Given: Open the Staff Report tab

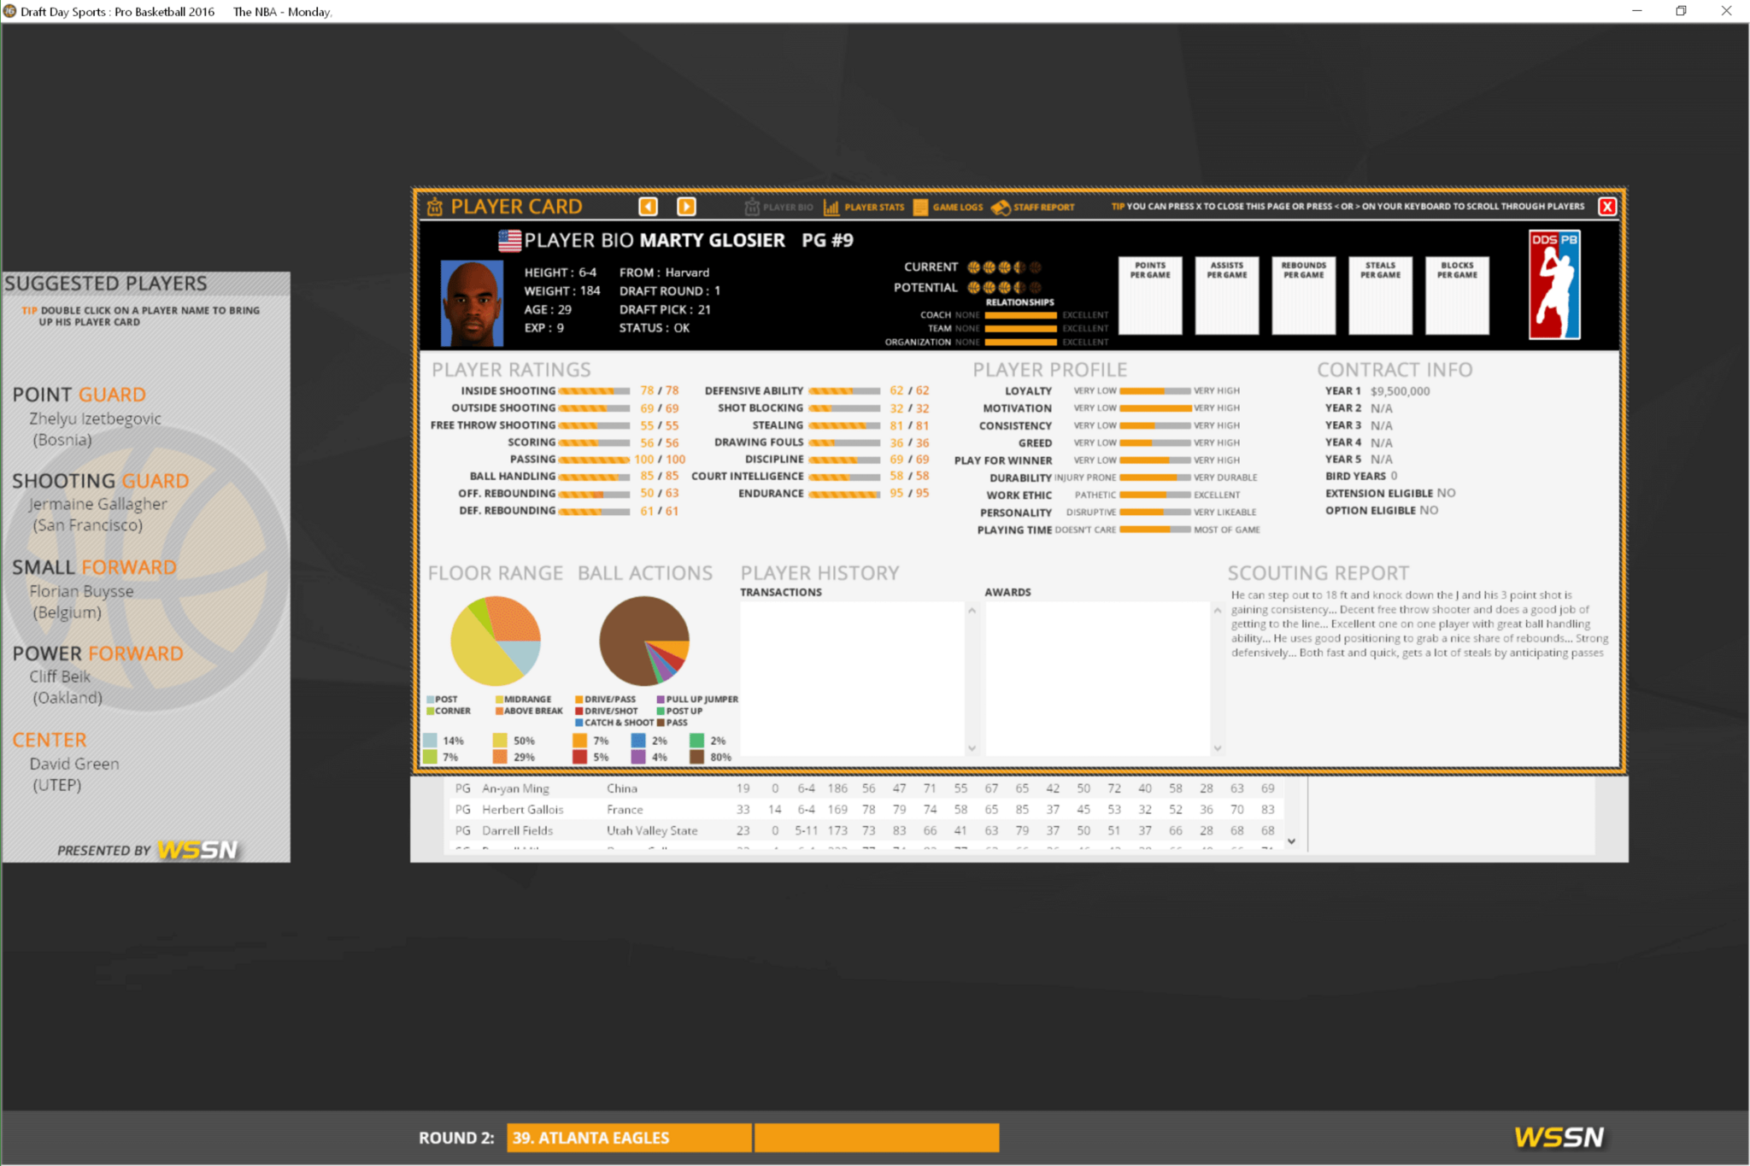Looking at the screenshot, I should click(1032, 207).
